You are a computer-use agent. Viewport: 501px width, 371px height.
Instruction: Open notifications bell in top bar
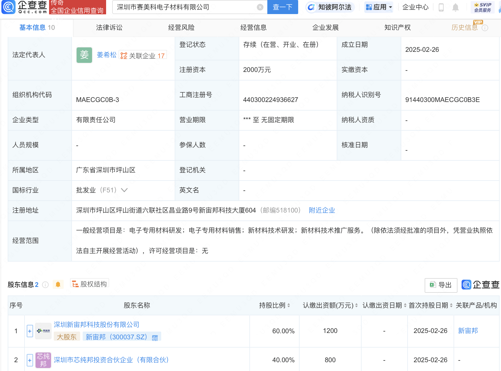456,7
